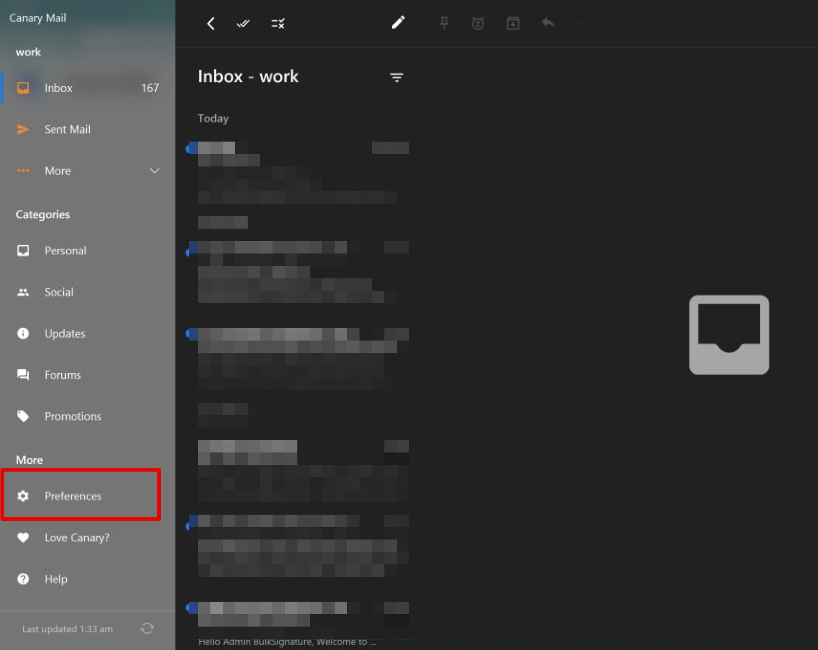
Task: Open Inbox folder with 167 unread
Action: click(87, 88)
